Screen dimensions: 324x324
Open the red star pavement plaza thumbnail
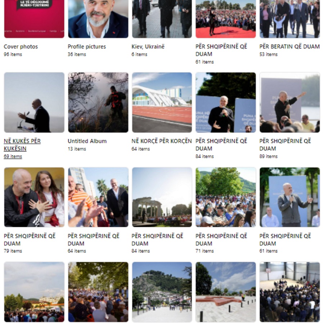226,292
